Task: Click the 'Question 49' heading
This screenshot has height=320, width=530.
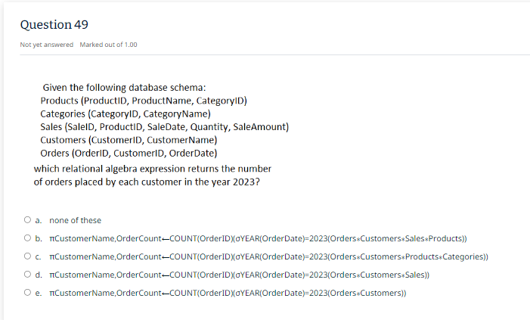Action: point(54,25)
